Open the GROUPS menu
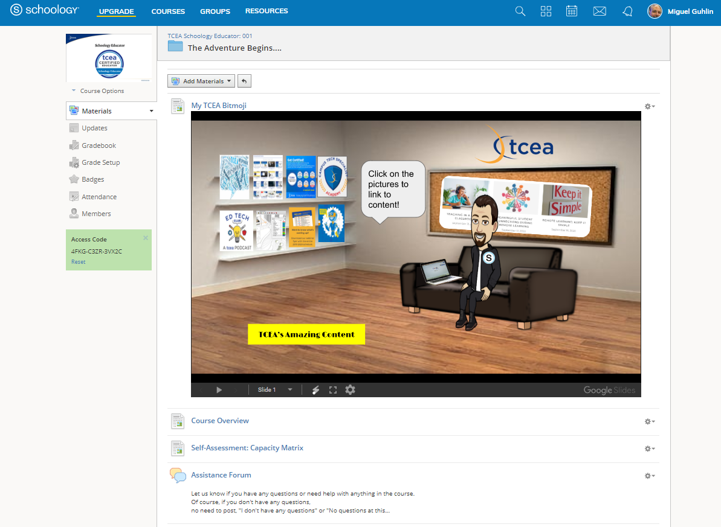721x527 pixels. click(215, 11)
